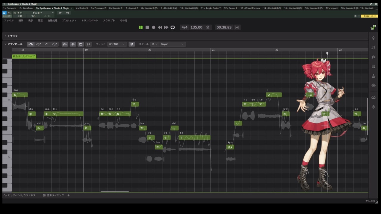Click the preset file icon
The width and height of the screenshot is (381, 214).
(x=14, y=13)
